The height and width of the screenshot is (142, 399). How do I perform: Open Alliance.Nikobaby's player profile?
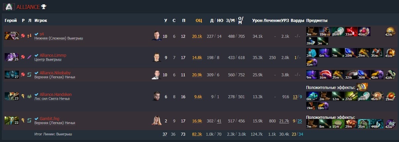[55, 73]
